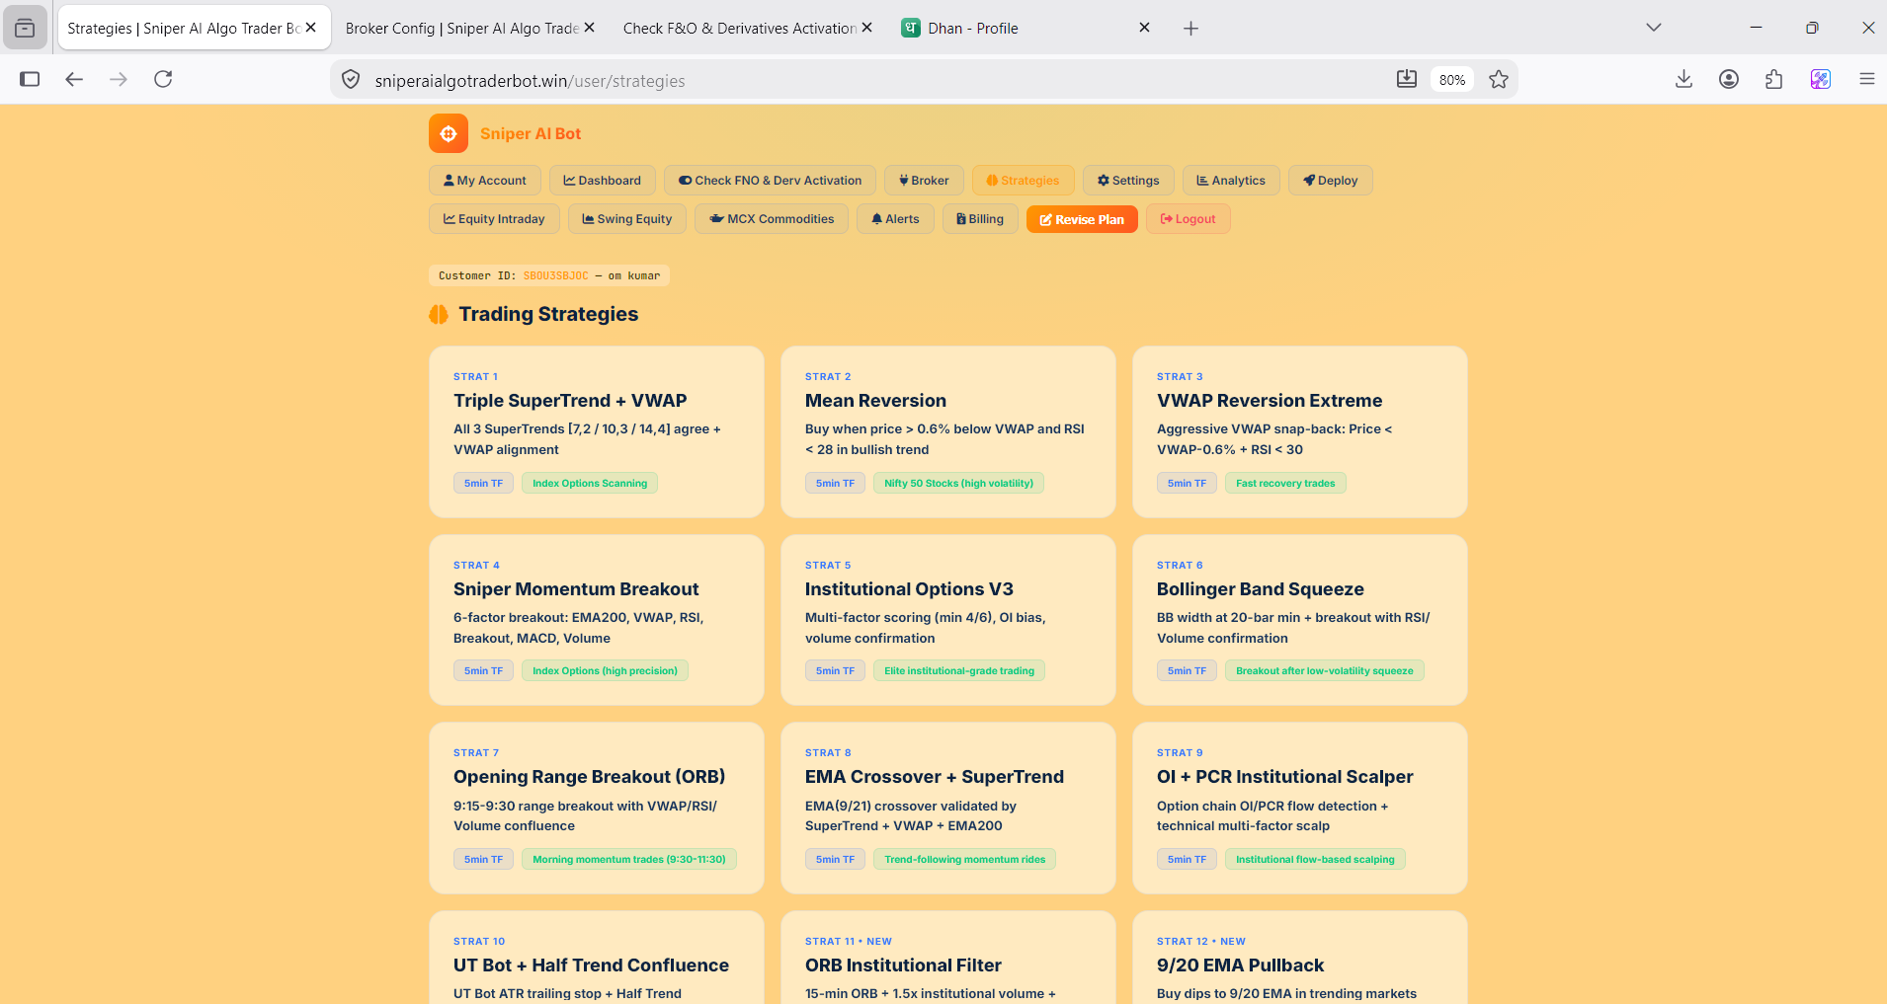Open the browser Downloads icon
1887x1004 pixels.
1684,79
